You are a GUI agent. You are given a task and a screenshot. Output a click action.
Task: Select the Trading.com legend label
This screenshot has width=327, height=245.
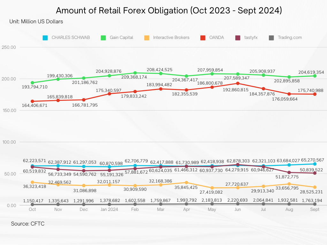pyautogui.click(x=290, y=38)
